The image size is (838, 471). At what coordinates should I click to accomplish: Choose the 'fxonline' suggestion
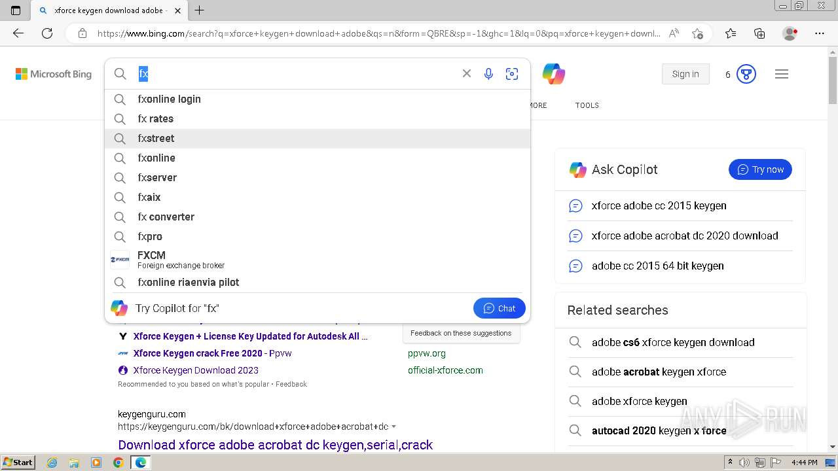point(318,158)
